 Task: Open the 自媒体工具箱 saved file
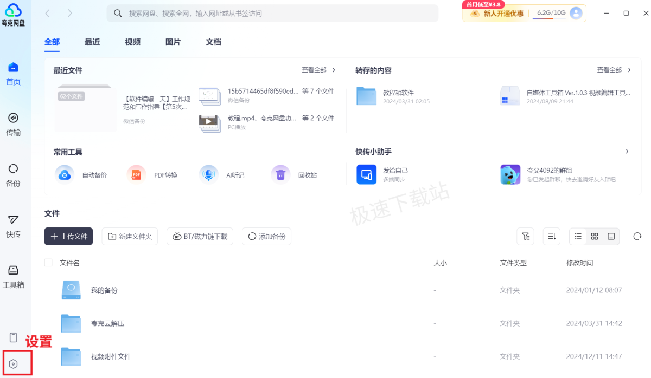pos(565,96)
